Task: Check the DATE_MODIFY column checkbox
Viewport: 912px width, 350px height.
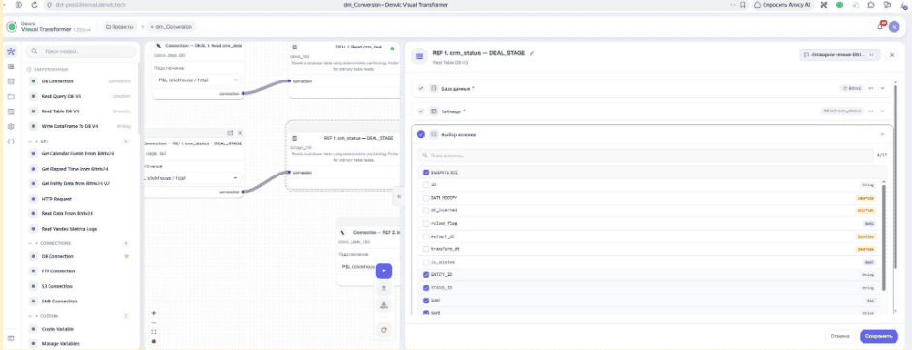Action: 426,198
